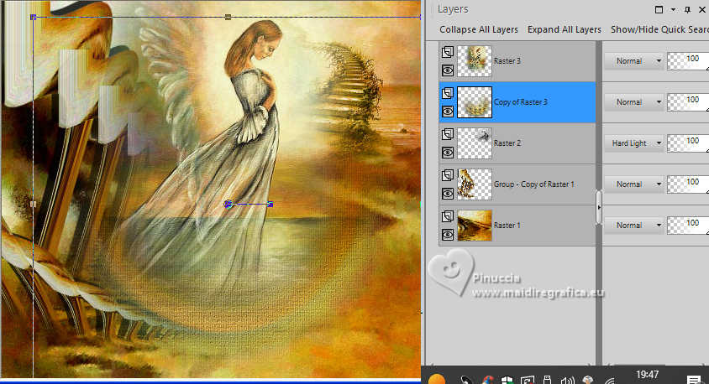Click the opacity field of Raster 3
The width and height of the screenshot is (709, 384).
point(688,61)
